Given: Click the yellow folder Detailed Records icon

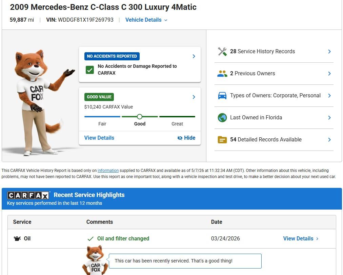Looking at the screenshot, I should pos(222,140).
